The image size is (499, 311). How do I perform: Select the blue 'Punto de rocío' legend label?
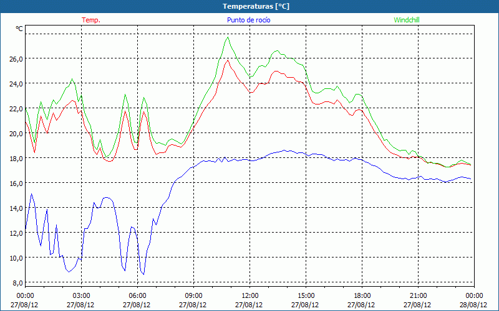click(248, 20)
